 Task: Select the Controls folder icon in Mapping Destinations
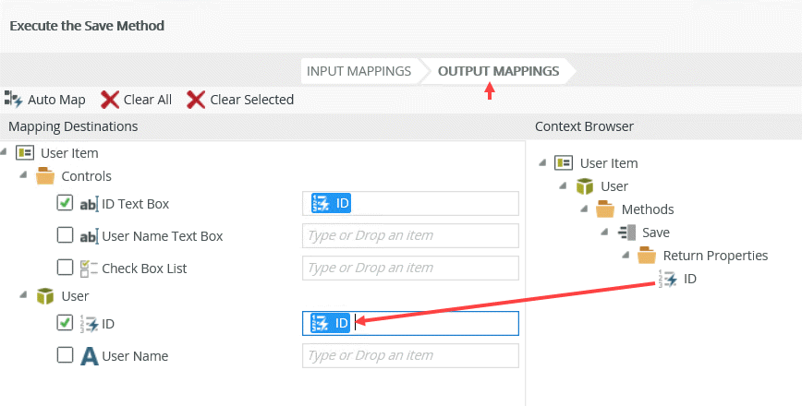45,175
